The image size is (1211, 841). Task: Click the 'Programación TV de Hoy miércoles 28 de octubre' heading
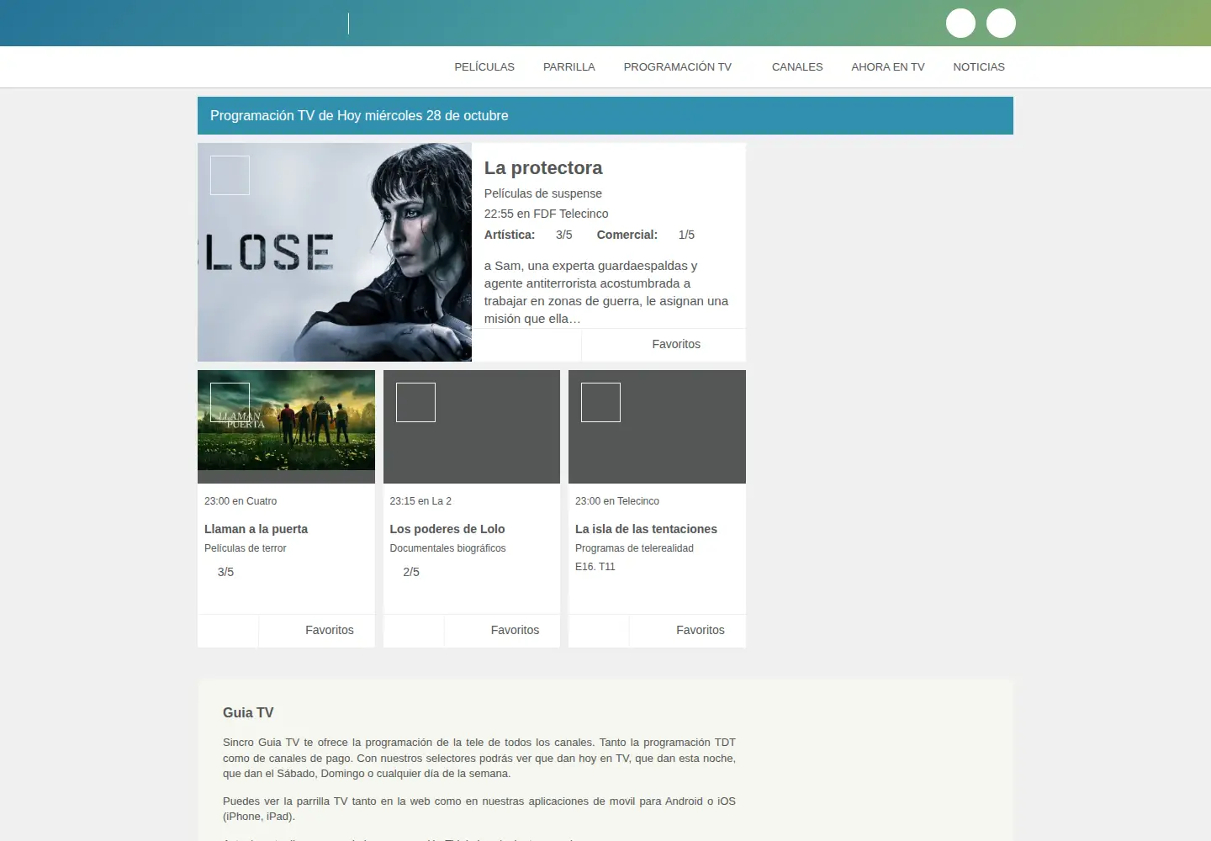pos(359,116)
